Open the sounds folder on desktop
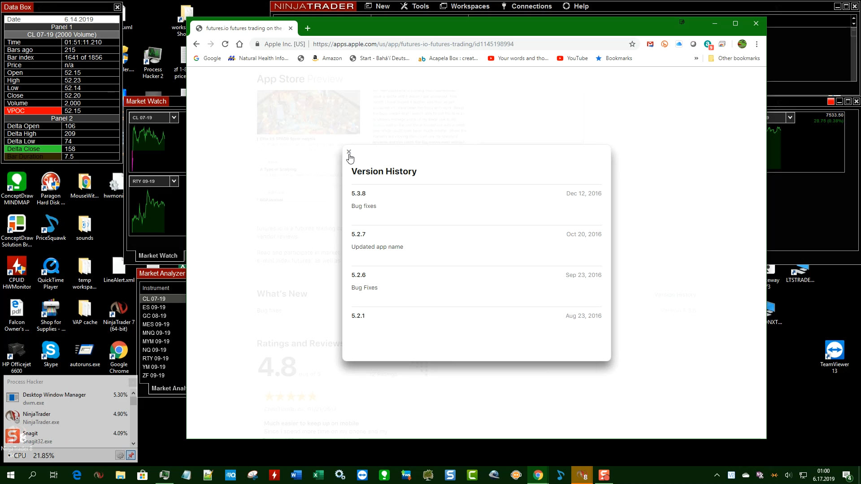Image resolution: width=861 pixels, height=484 pixels. pyautogui.click(x=85, y=228)
